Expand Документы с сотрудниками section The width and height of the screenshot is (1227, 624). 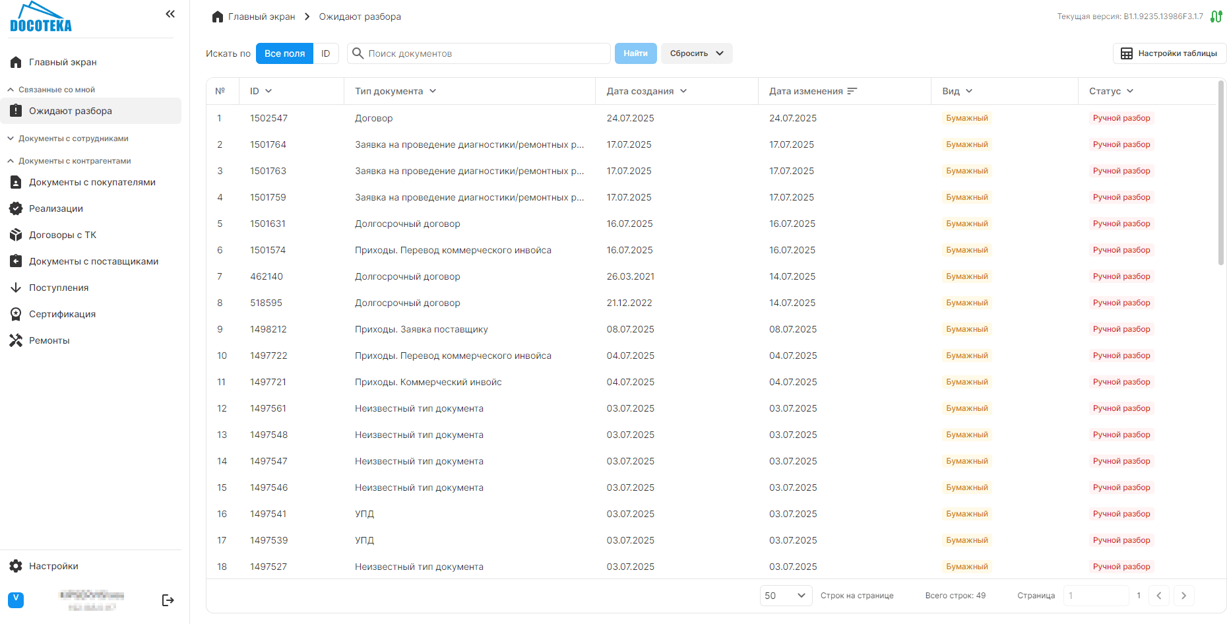pyautogui.click(x=73, y=139)
